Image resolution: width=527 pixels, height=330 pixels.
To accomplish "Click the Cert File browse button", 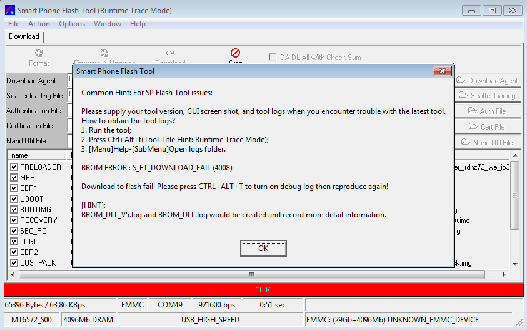I will click(488, 127).
